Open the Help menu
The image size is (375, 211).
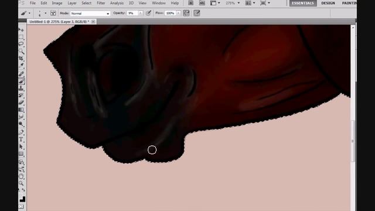click(175, 3)
